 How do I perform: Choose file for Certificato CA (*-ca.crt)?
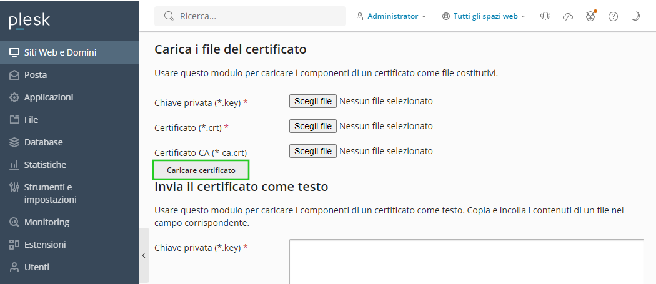tap(313, 151)
